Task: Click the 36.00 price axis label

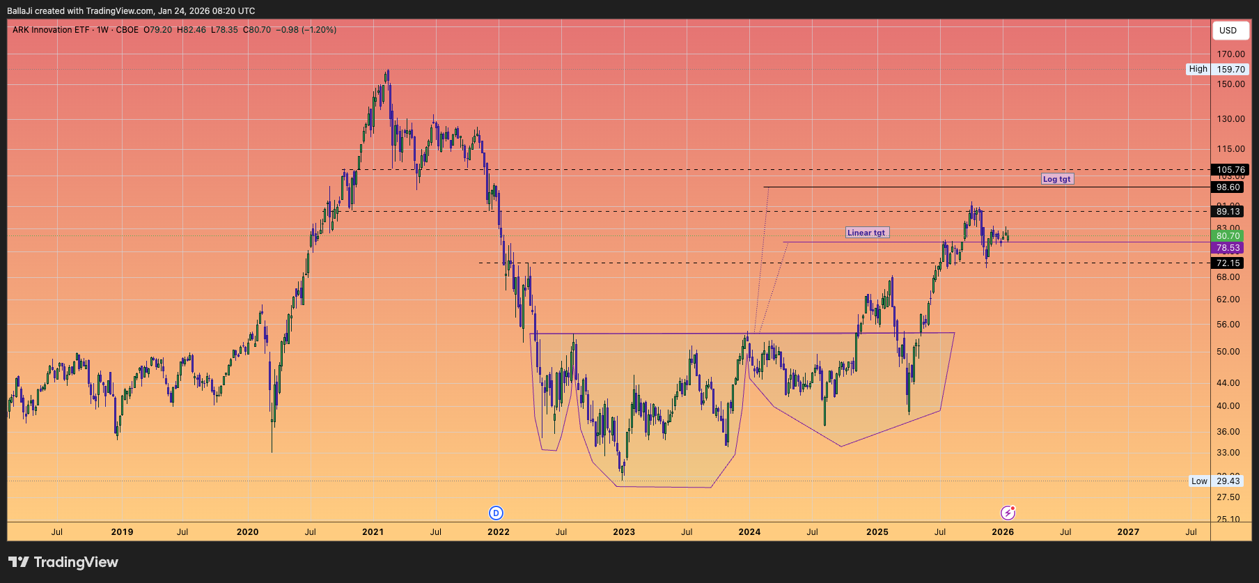Action: tap(1228, 432)
